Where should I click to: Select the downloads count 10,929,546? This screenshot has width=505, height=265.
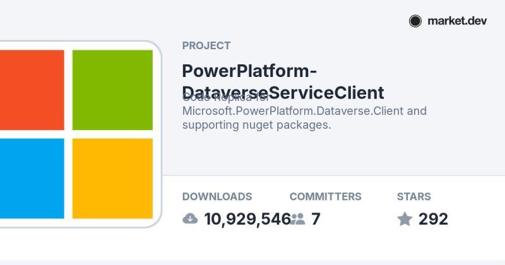point(247,219)
